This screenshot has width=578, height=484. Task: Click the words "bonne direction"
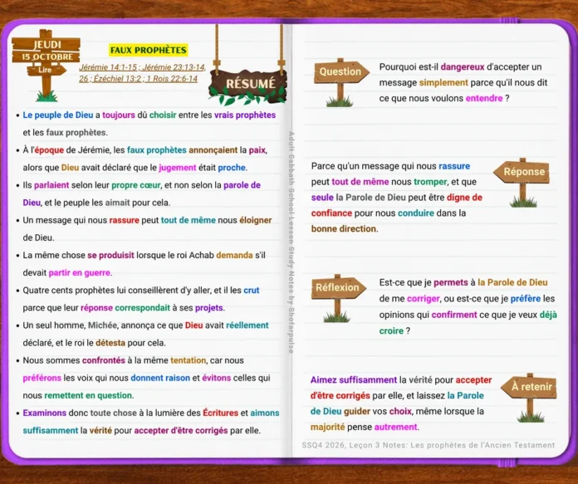[x=344, y=229]
